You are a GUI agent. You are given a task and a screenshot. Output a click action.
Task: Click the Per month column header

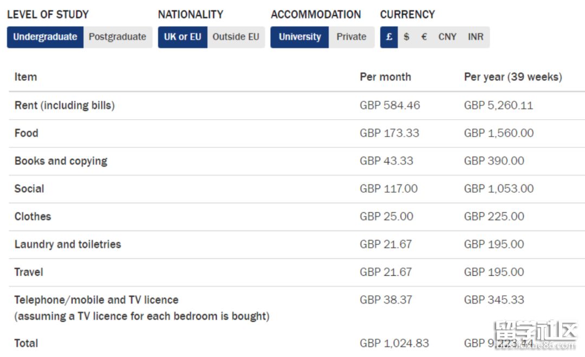(386, 77)
